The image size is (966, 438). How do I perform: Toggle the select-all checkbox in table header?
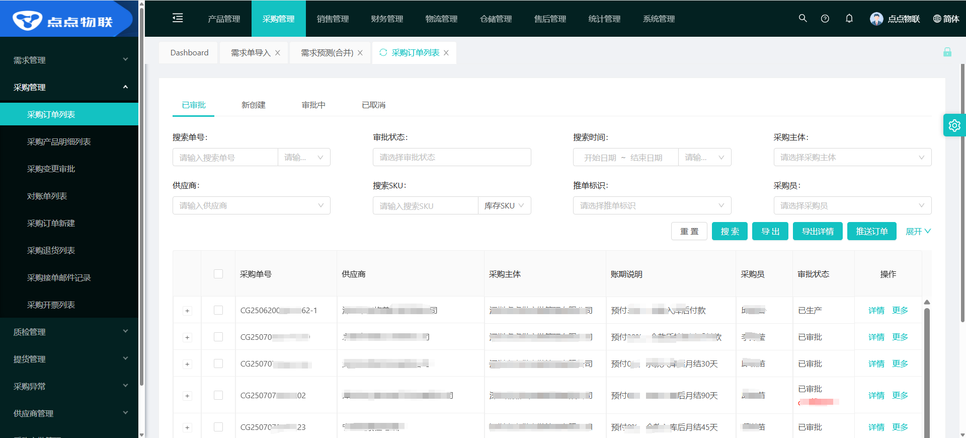218,274
